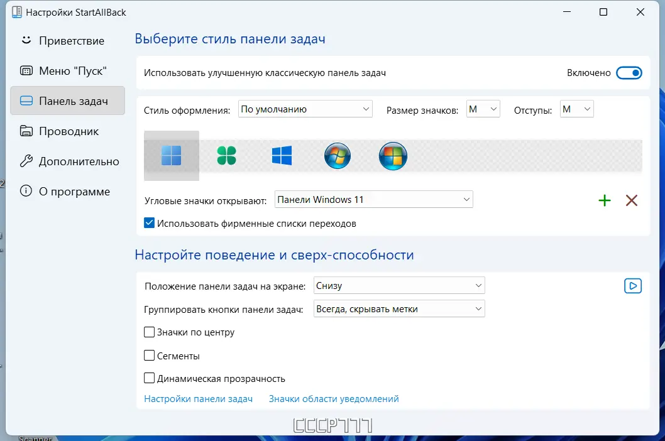Viewport: 665px width, 441px height.
Task: Open the Настройки панели задач link
Action: coord(199,398)
